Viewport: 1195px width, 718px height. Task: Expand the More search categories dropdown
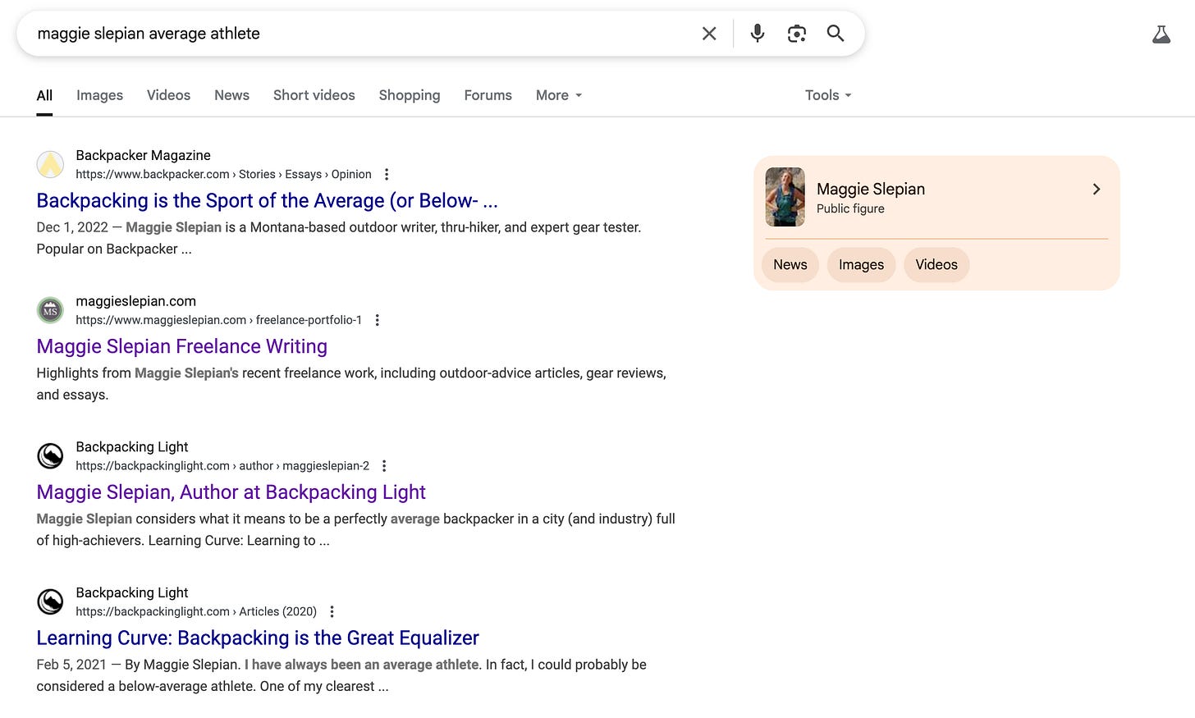[x=559, y=95]
